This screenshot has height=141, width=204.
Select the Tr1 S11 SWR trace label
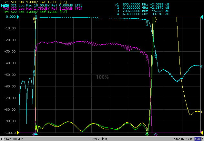pos(35,2)
